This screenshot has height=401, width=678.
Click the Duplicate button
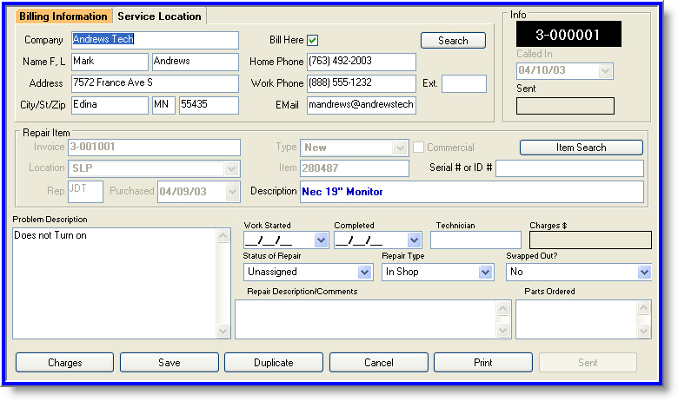(x=273, y=363)
